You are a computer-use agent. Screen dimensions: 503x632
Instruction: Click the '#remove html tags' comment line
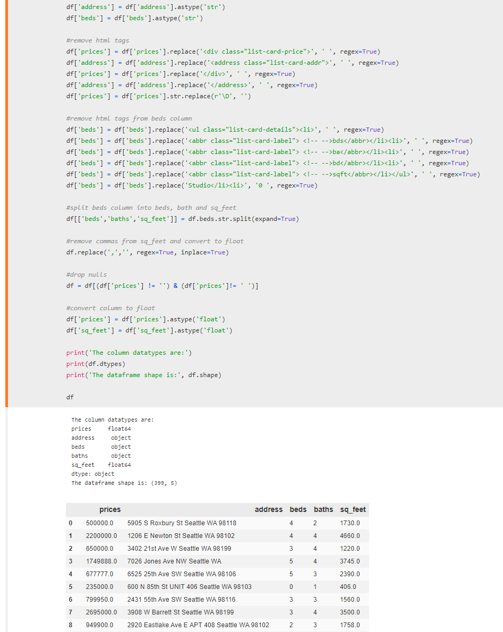tap(98, 40)
